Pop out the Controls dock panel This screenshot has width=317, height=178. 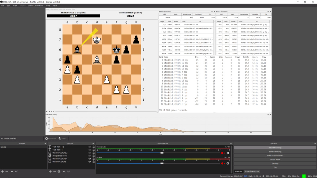[315, 143]
